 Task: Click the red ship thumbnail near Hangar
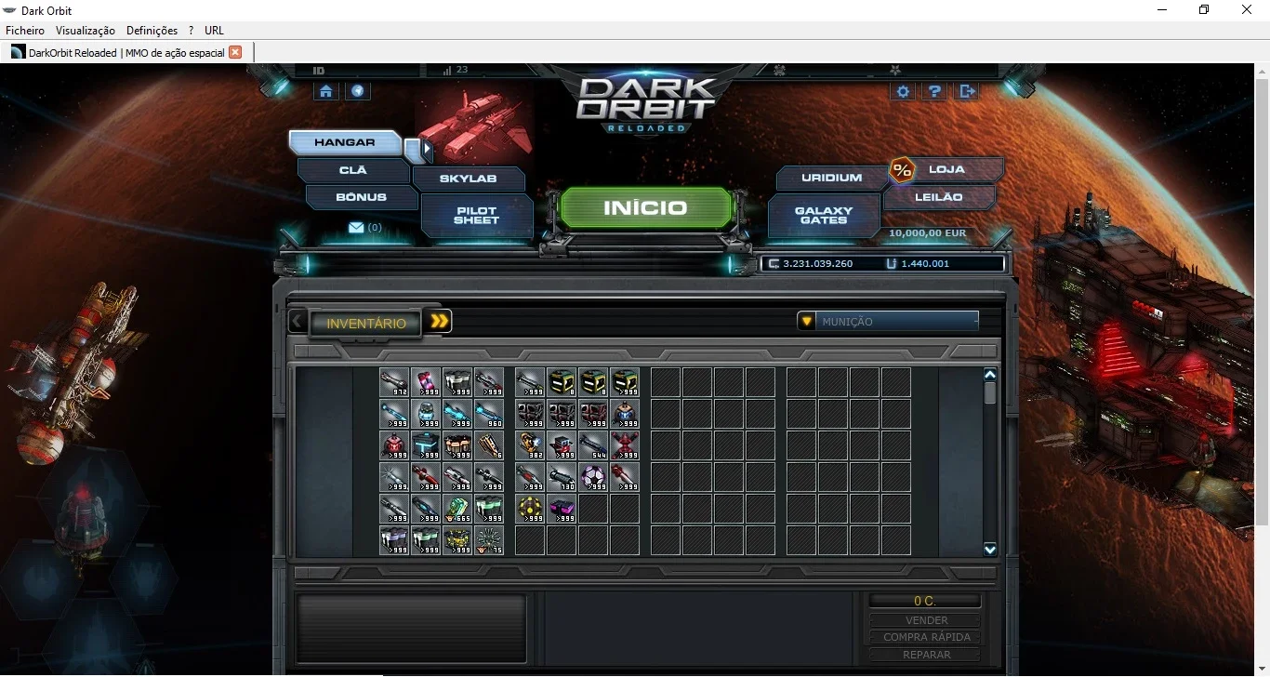coord(476,127)
